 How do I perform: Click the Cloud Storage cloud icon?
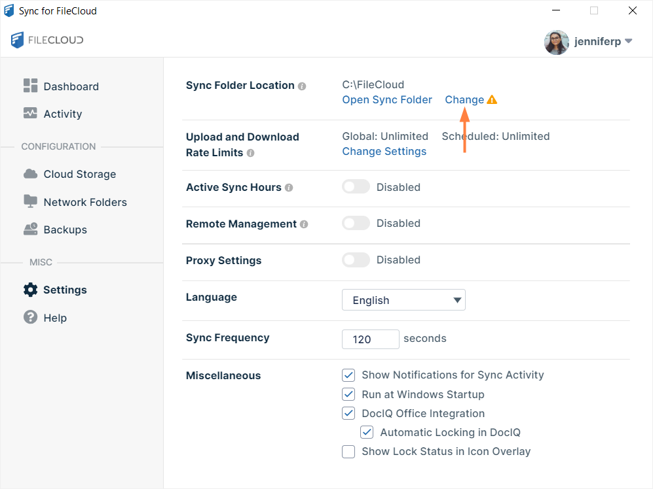pyautogui.click(x=31, y=174)
